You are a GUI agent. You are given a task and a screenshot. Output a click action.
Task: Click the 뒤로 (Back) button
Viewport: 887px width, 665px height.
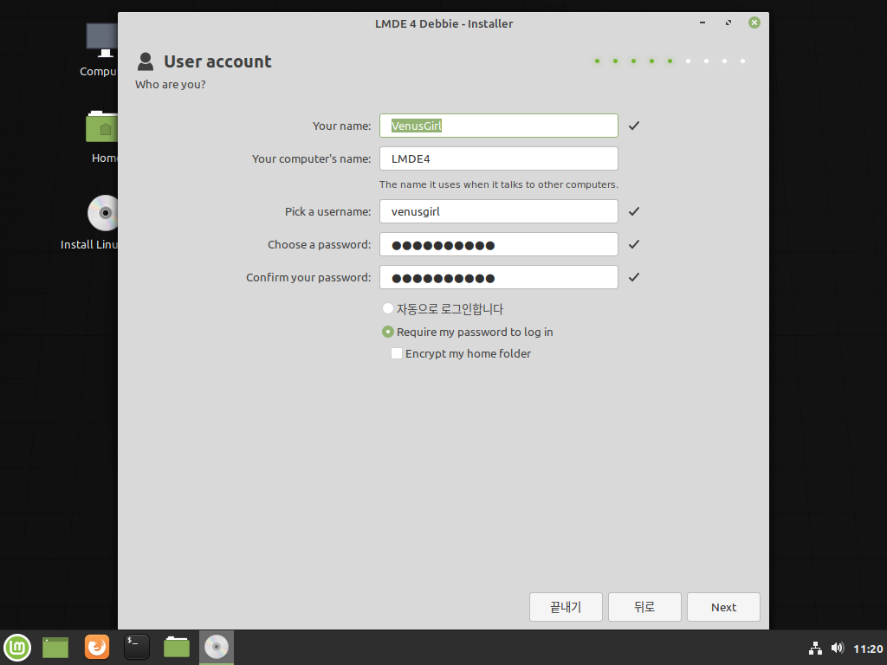click(644, 607)
